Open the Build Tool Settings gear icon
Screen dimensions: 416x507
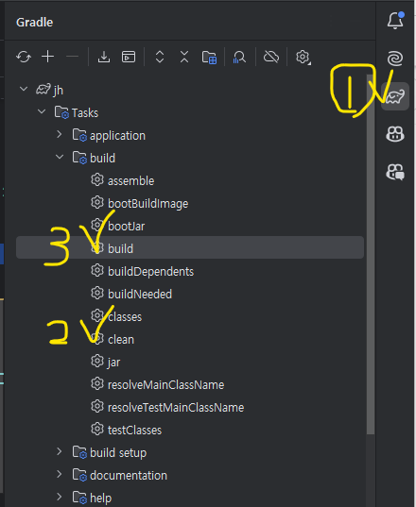pyautogui.click(x=303, y=58)
